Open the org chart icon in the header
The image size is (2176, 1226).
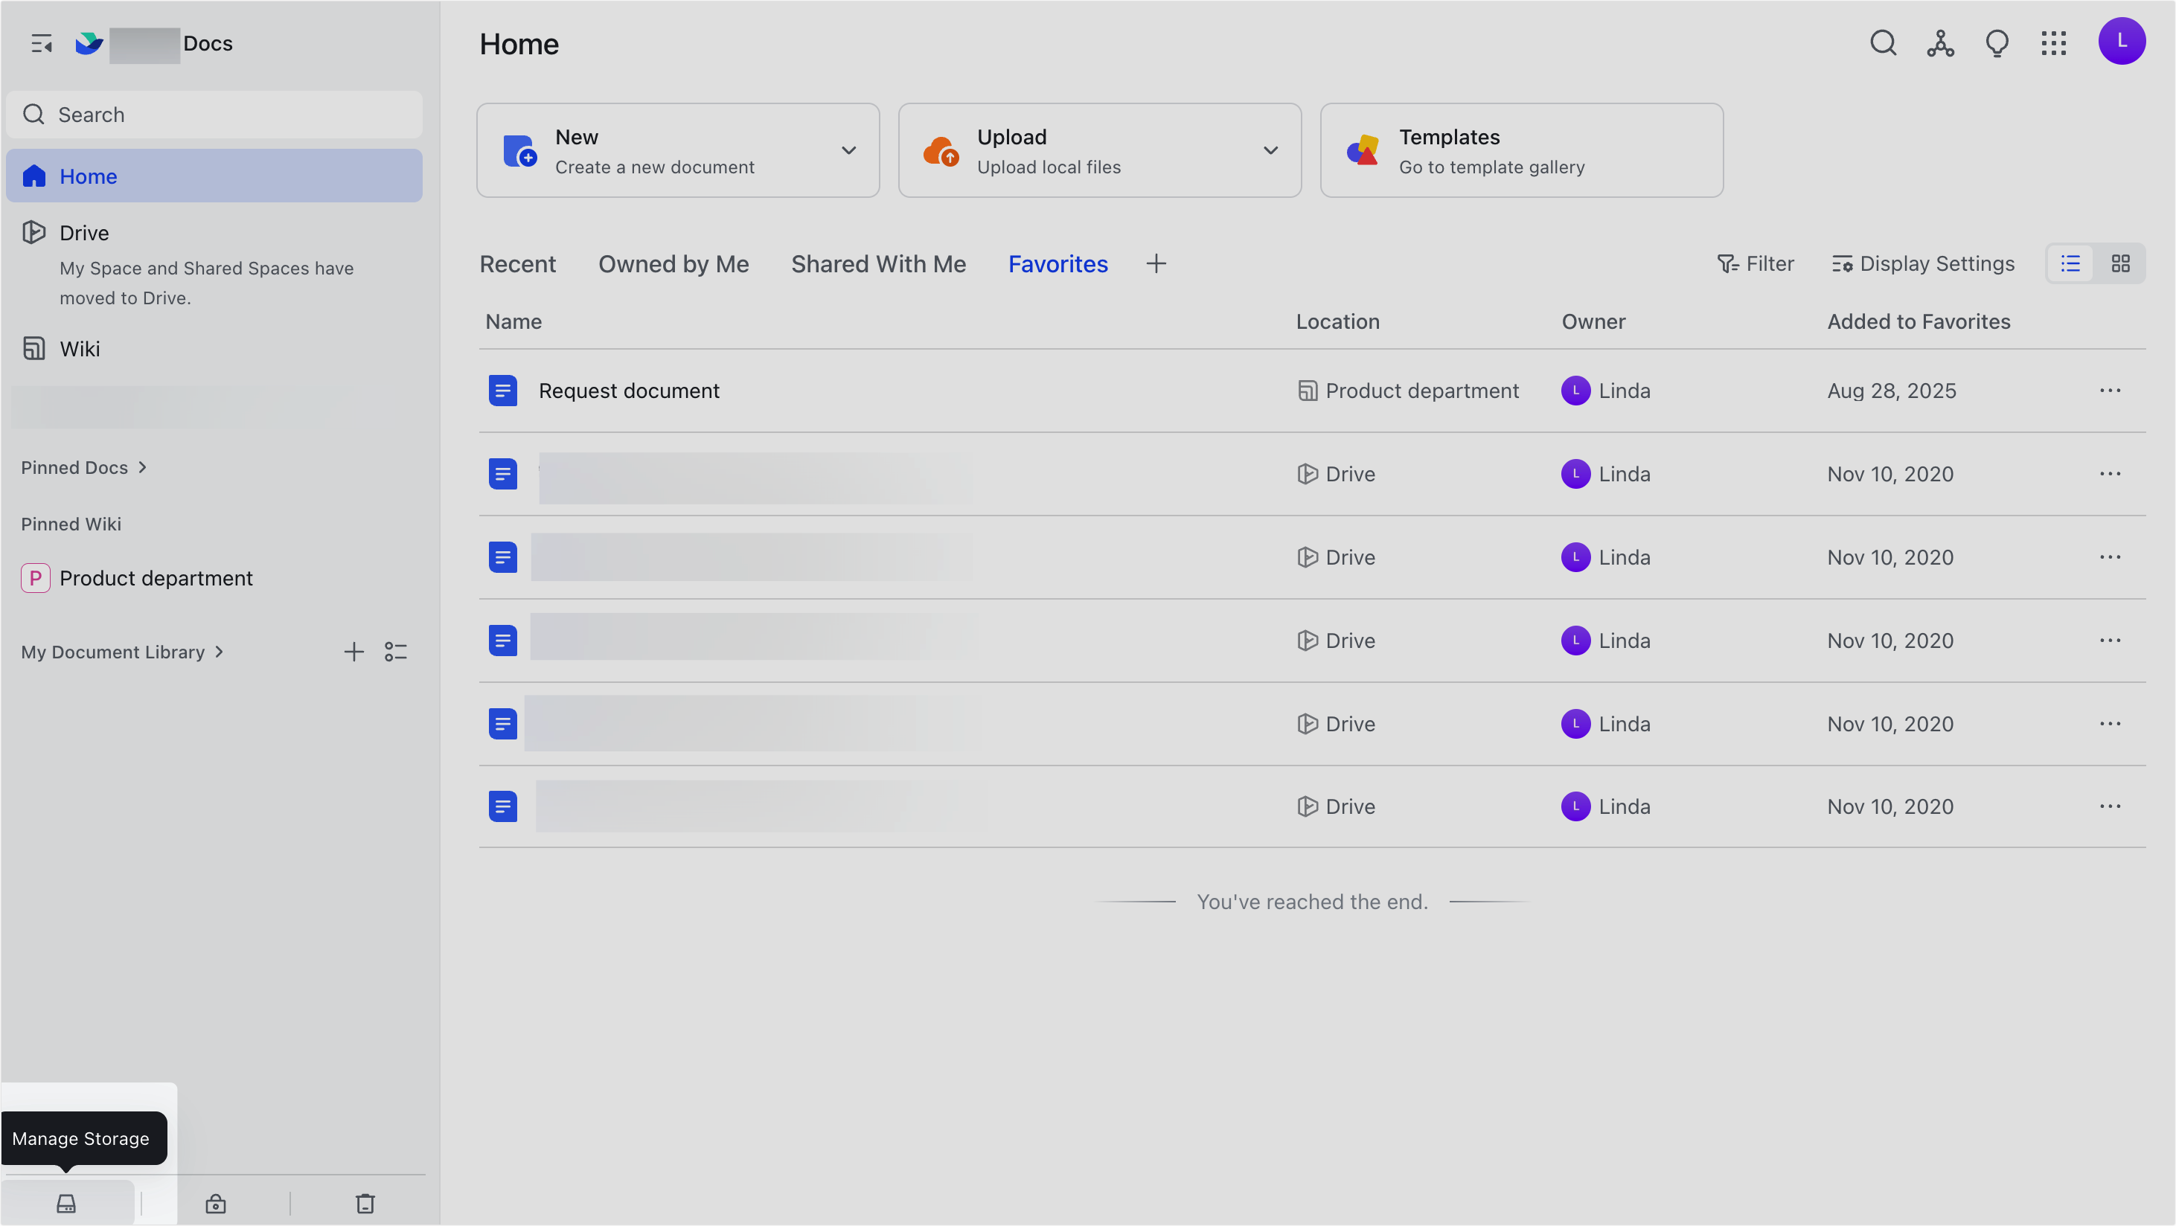(1940, 42)
